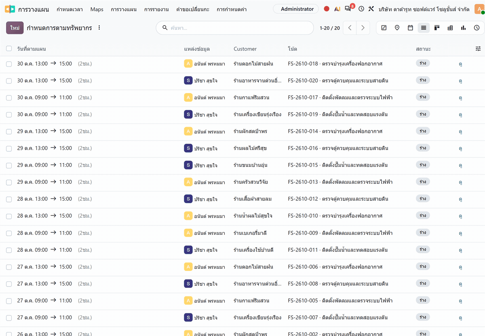Open the pivot table view icon
Viewport: 485px width, 336px height.
tap(450, 28)
